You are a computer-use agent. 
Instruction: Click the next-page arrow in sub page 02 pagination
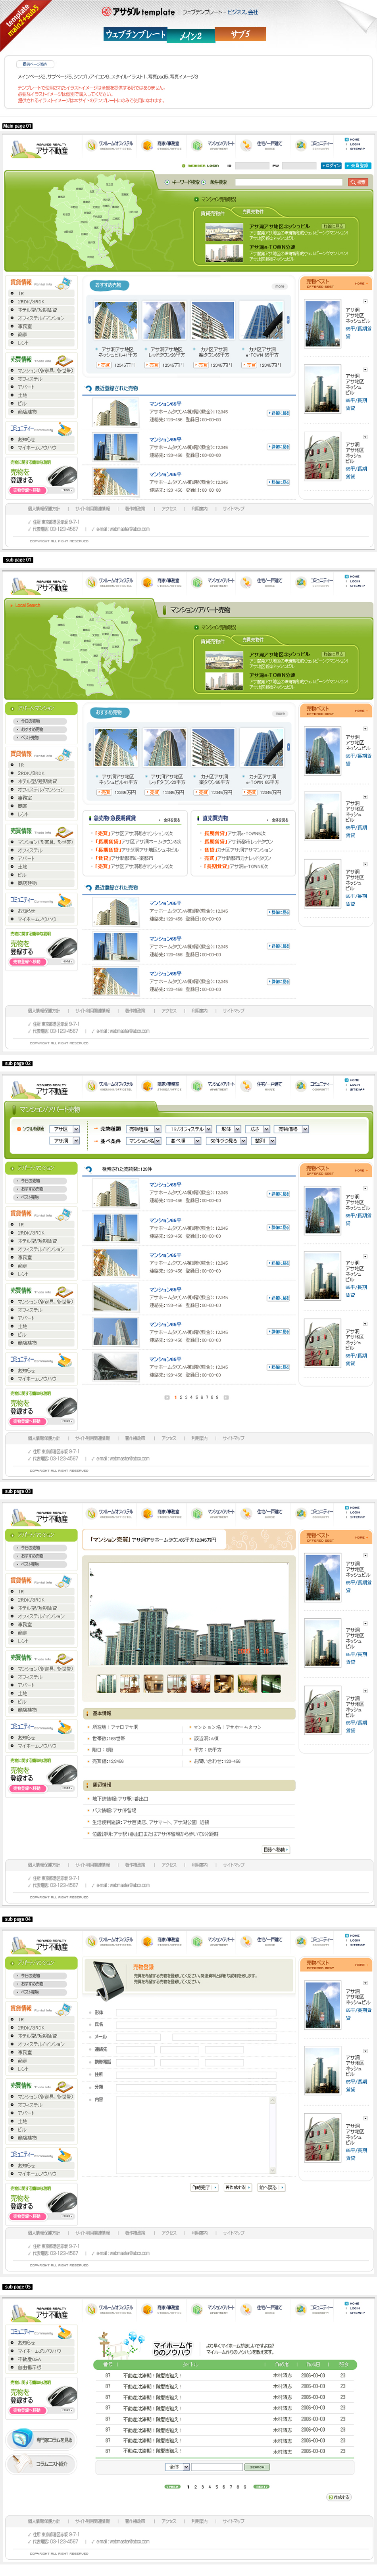226,1397
